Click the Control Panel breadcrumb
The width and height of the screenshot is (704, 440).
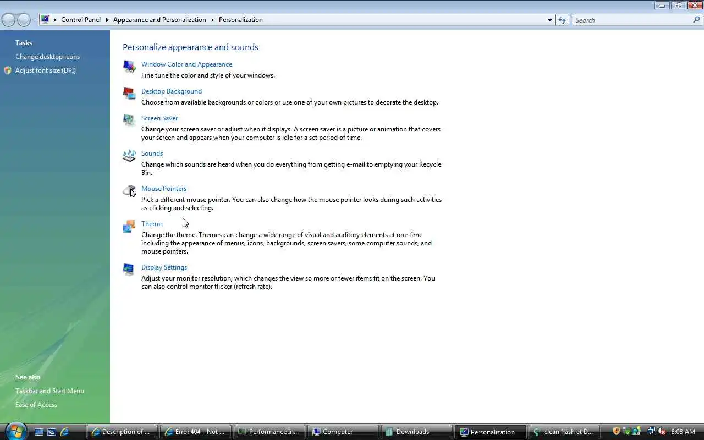(81, 20)
